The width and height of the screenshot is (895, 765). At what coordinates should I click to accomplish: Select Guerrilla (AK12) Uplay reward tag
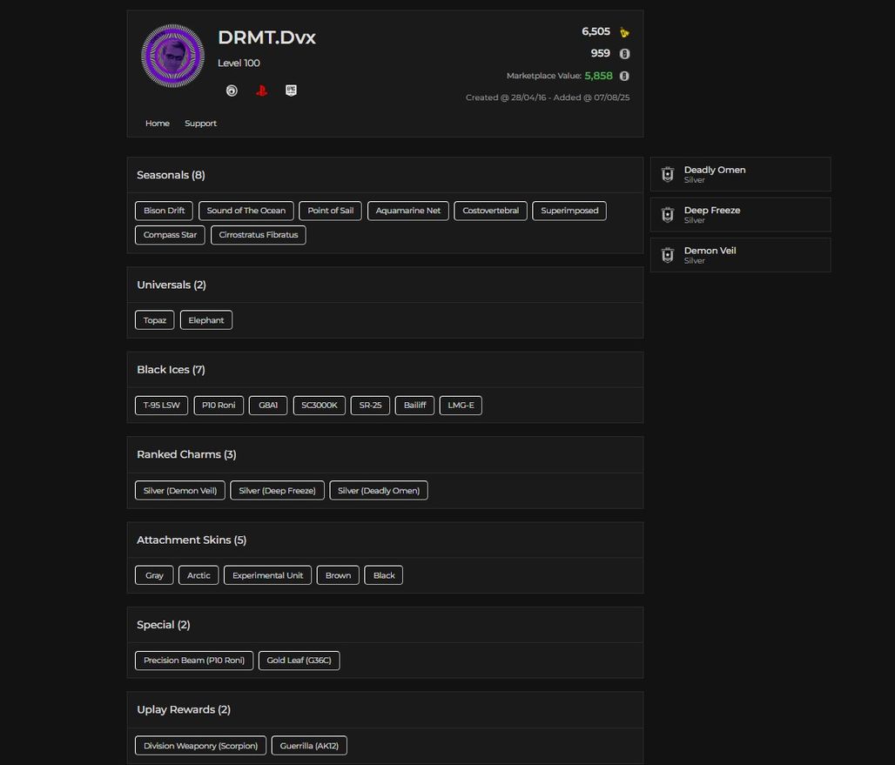pos(309,746)
